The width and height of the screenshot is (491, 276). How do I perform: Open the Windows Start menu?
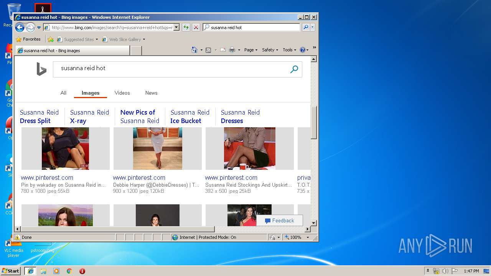[10, 271]
